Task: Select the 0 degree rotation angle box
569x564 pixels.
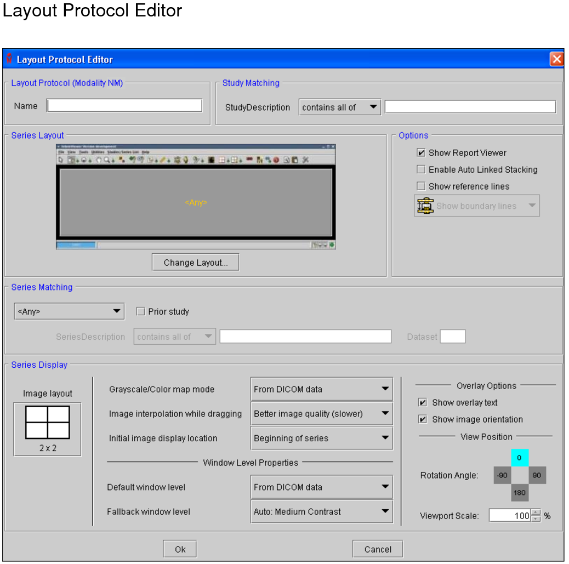Action: 519,458
